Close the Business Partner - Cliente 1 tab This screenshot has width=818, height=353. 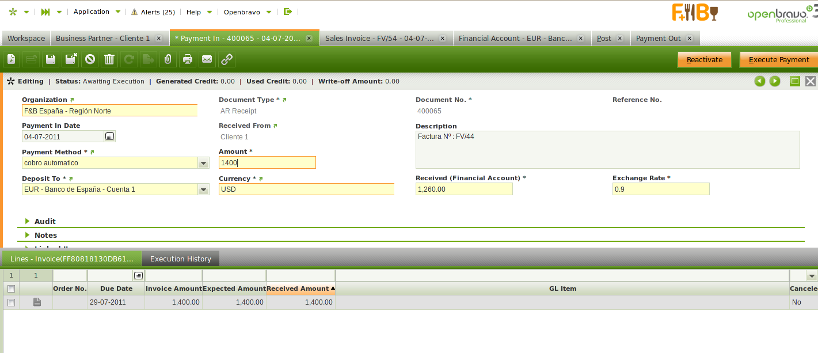pyautogui.click(x=159, y=39)
